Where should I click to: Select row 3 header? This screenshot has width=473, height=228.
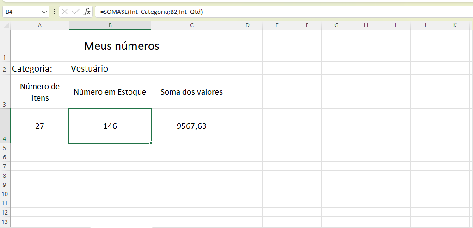click(5, 91)
